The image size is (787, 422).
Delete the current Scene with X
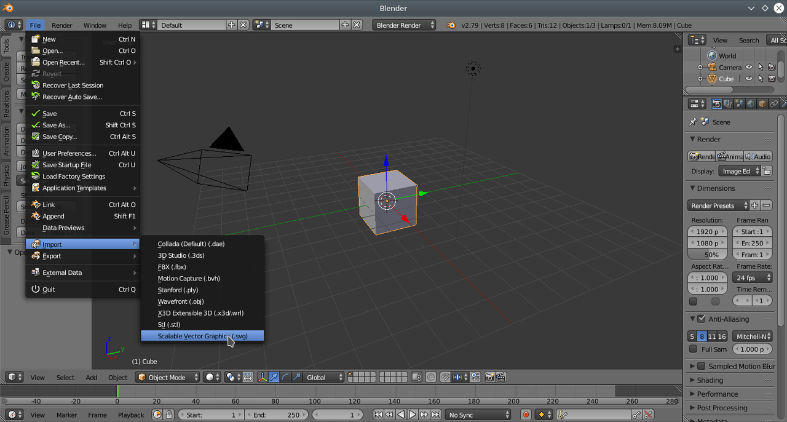(357, 25)
